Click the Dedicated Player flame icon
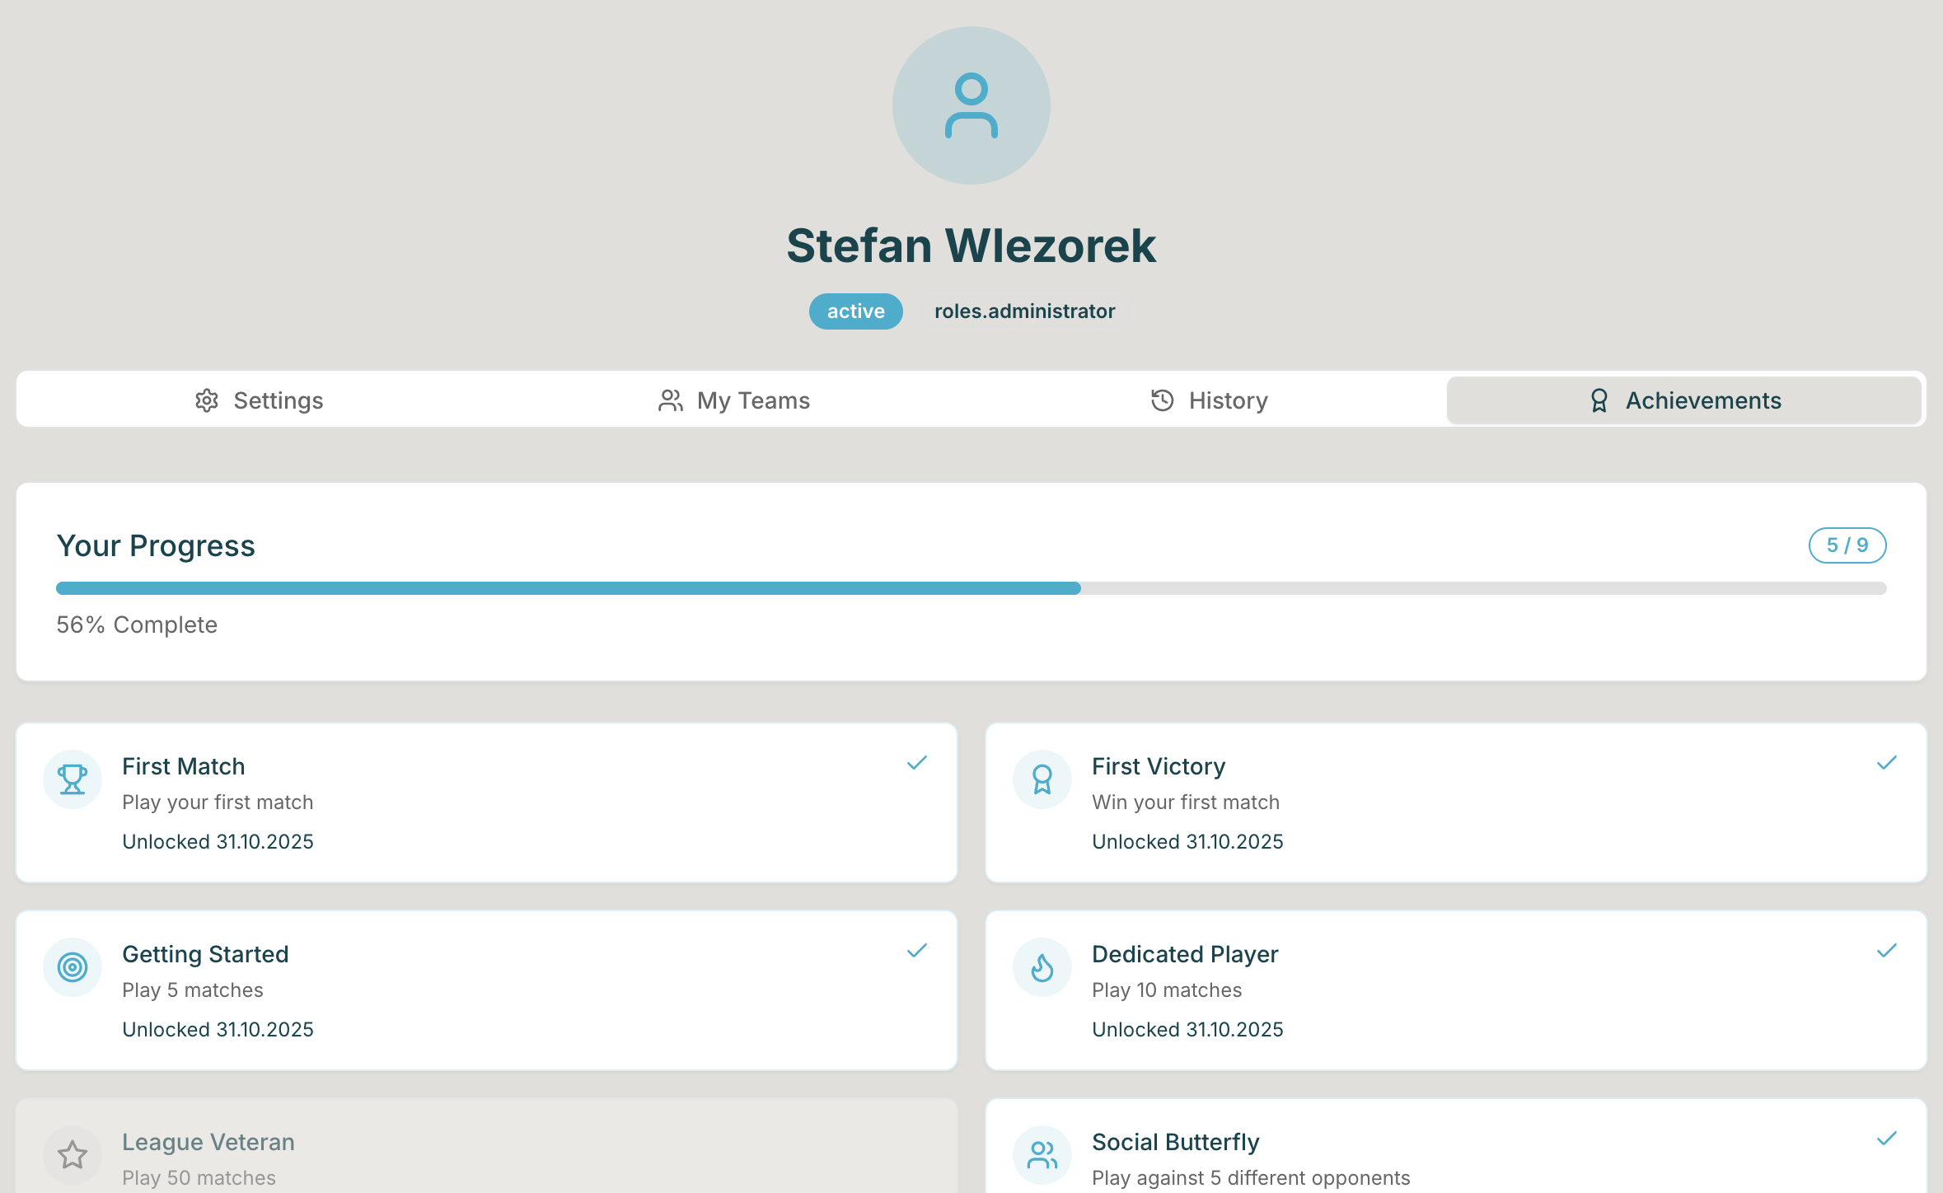 [1042, 966]
